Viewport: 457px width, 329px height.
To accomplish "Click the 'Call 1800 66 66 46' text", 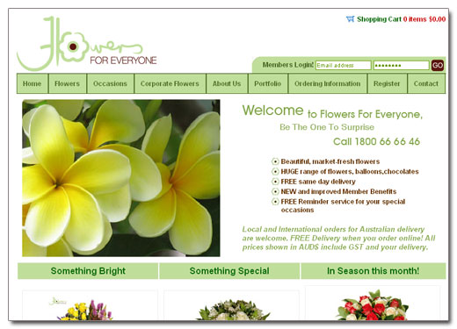I will click(376, 141).
